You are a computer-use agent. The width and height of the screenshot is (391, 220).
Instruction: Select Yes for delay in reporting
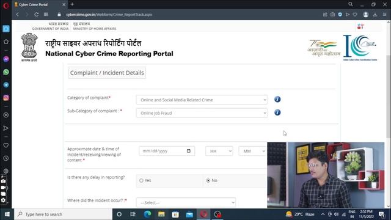[141, 180]
